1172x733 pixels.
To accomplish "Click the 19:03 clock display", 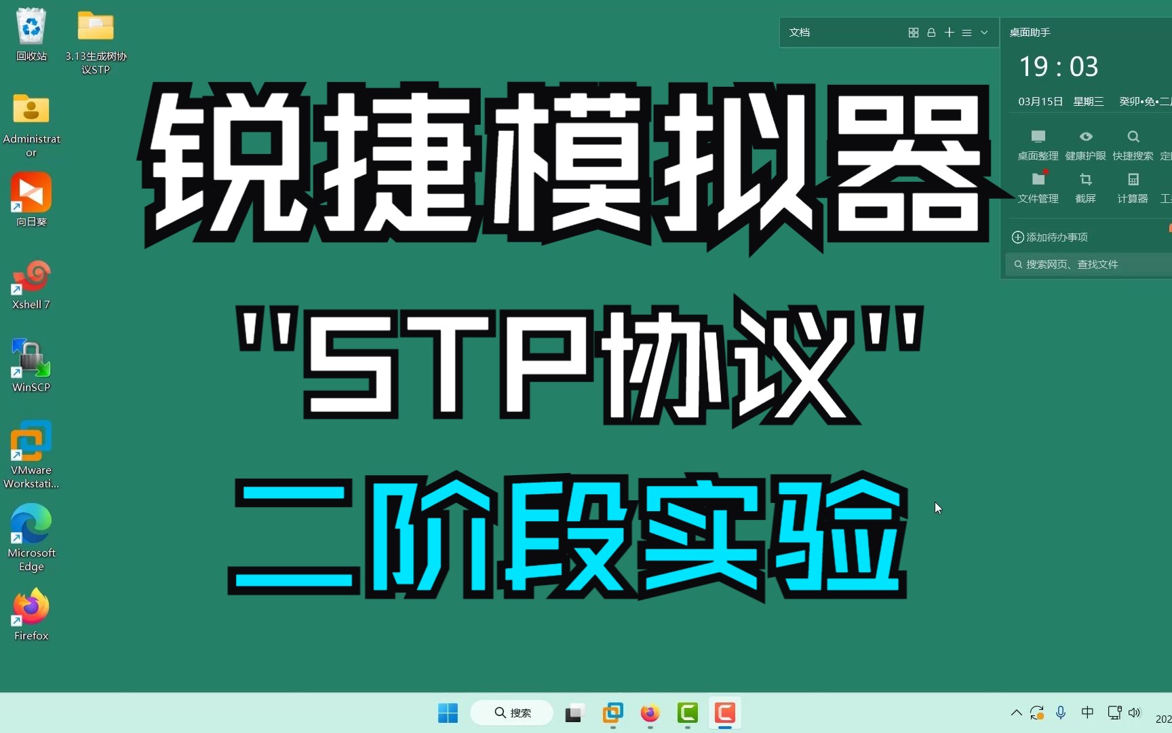I will point(1059,67).
